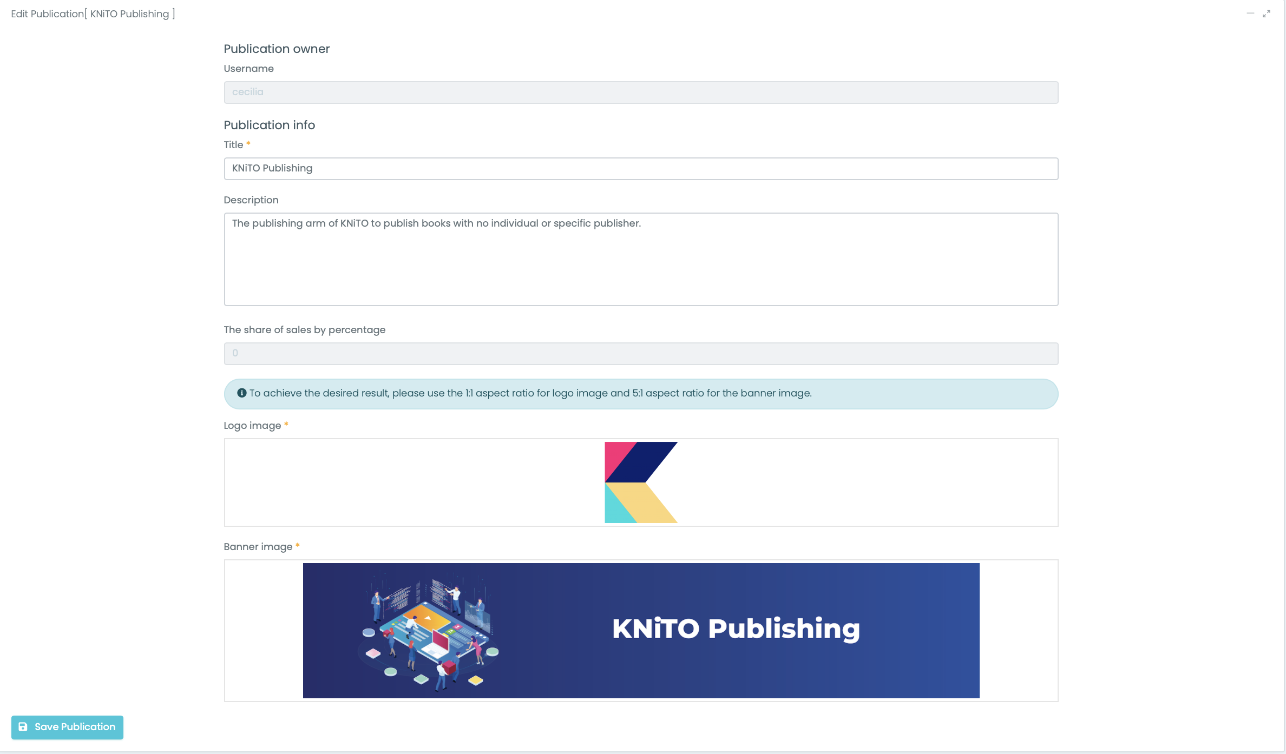
Task: Click the Username label
Action: (248, 69)
